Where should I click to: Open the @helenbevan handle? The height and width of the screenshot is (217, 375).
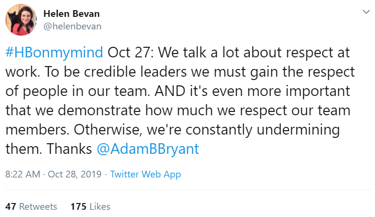point(72,27)
